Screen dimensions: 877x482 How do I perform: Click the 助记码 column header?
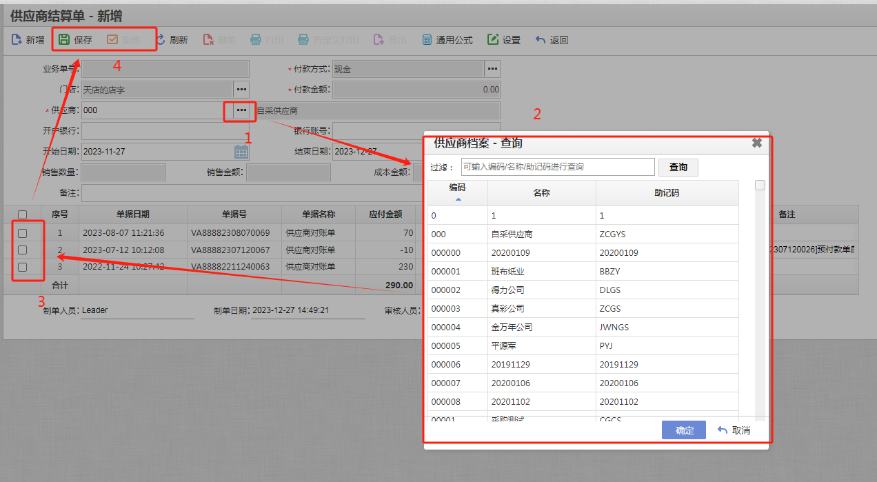667,193
